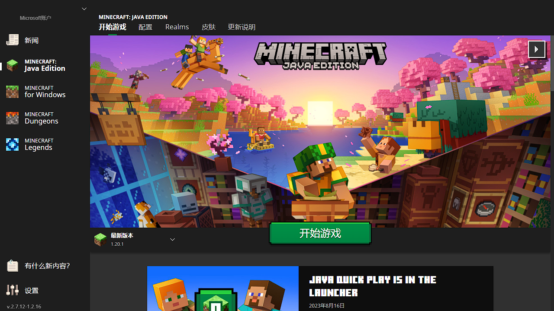The image size is (554, 311).
Task: Choose the Minecraft for Windows dirt block icon
Action: (x=13, y=92)
